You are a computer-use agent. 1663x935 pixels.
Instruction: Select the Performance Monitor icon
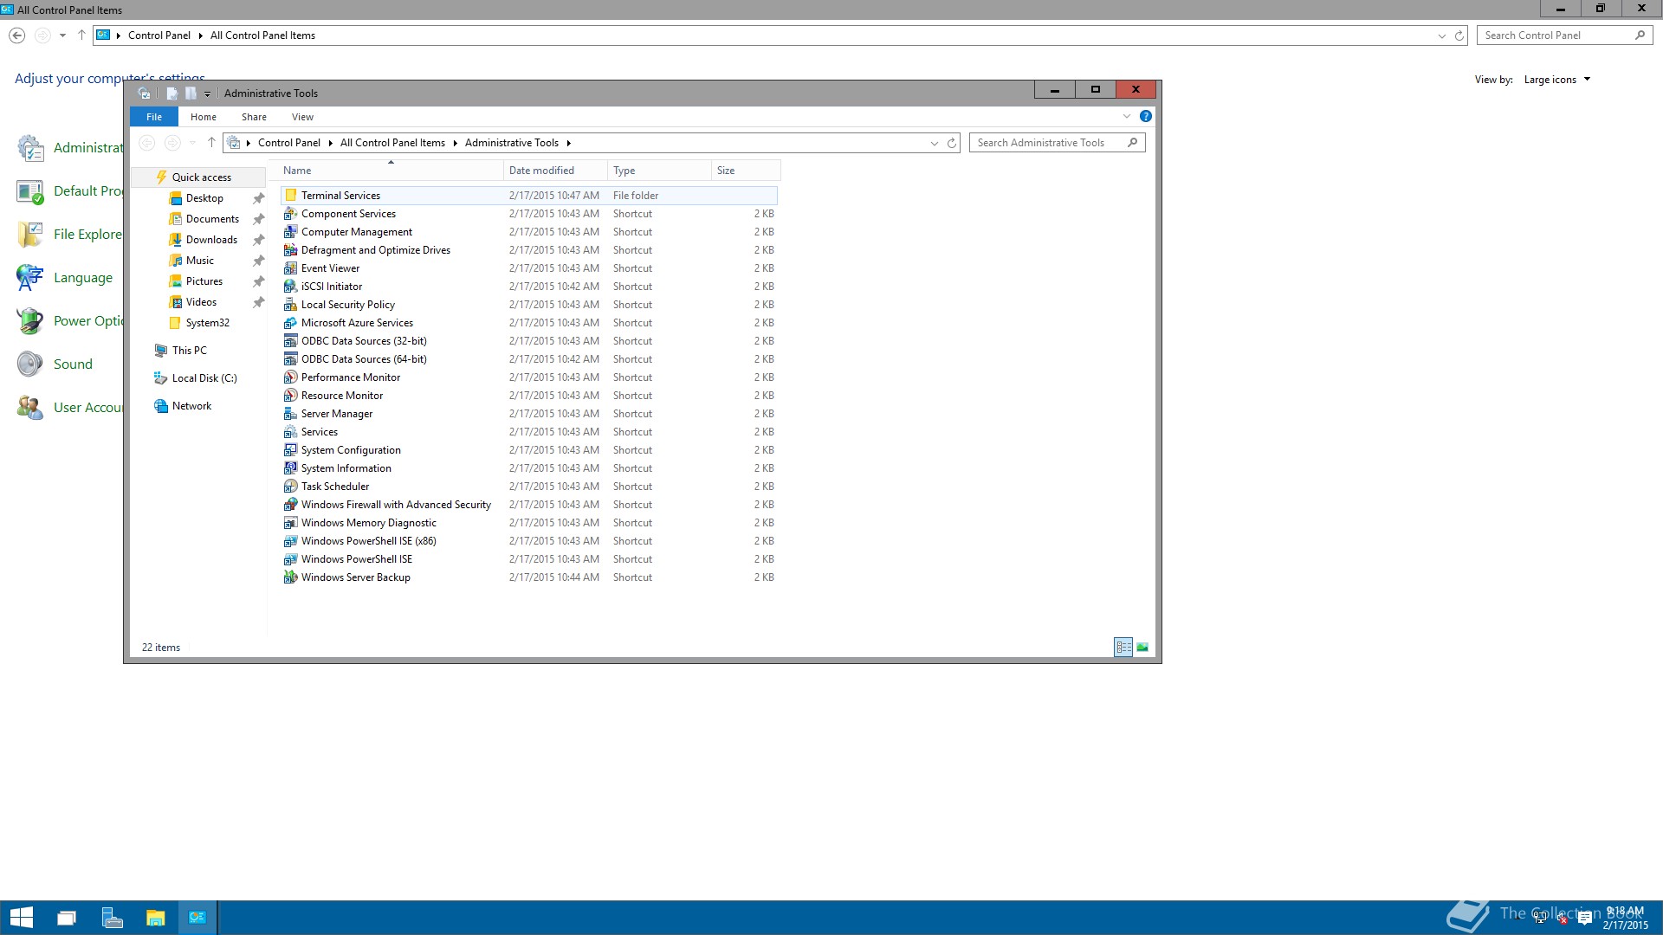[x=291, y=377]
